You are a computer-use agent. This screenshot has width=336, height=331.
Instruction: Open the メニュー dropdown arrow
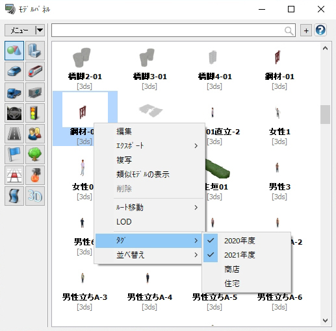click(x=40, y=30)
